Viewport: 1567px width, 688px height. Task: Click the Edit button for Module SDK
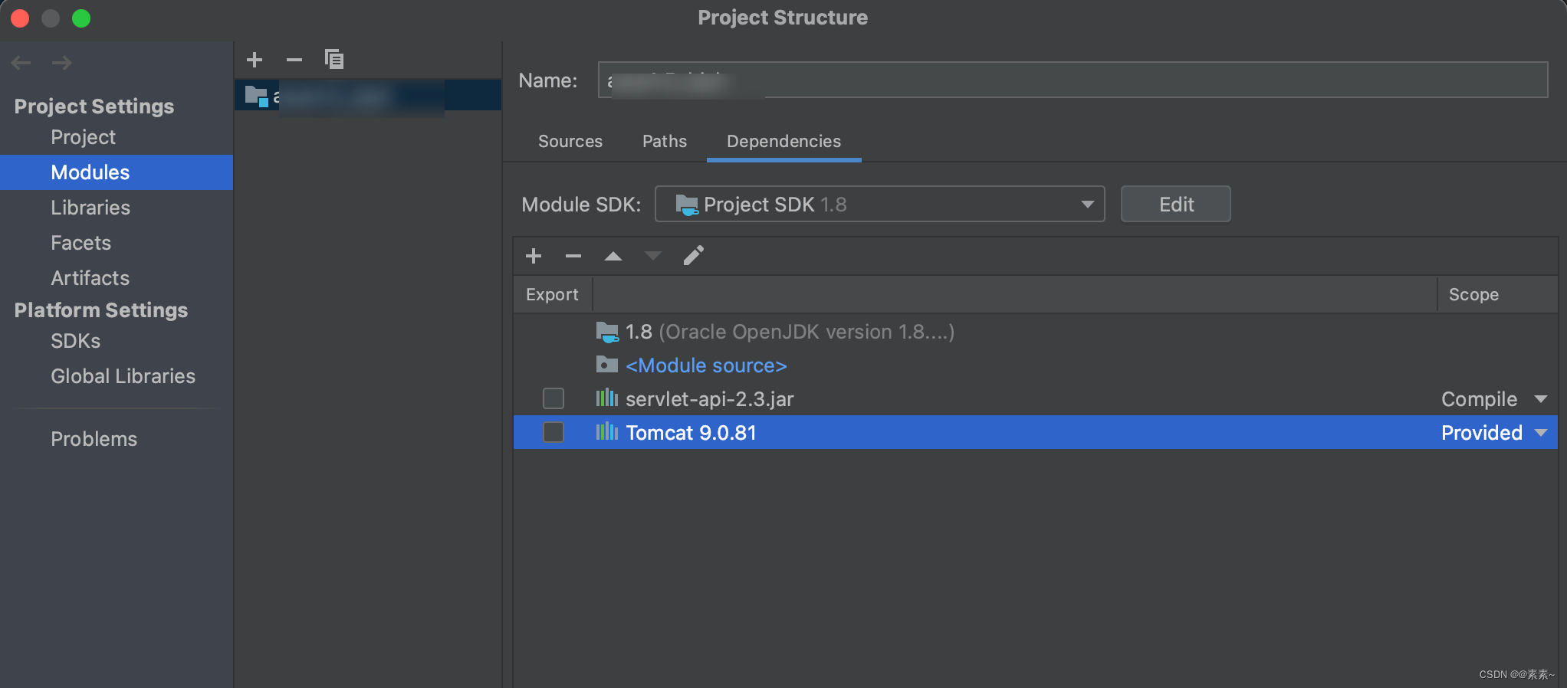tap(1175, 205)
